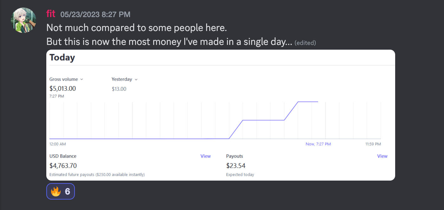Click the reaction count number 6

(x=67, y=191)
